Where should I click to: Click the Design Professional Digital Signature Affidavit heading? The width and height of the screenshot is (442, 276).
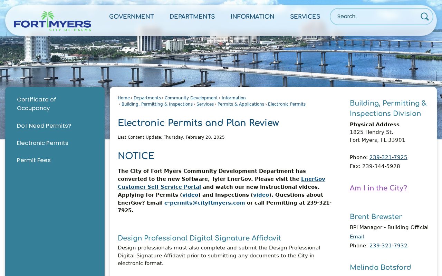click(x=199, y=238)
